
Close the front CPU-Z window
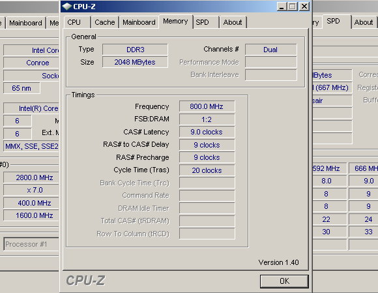click(304, 7)
